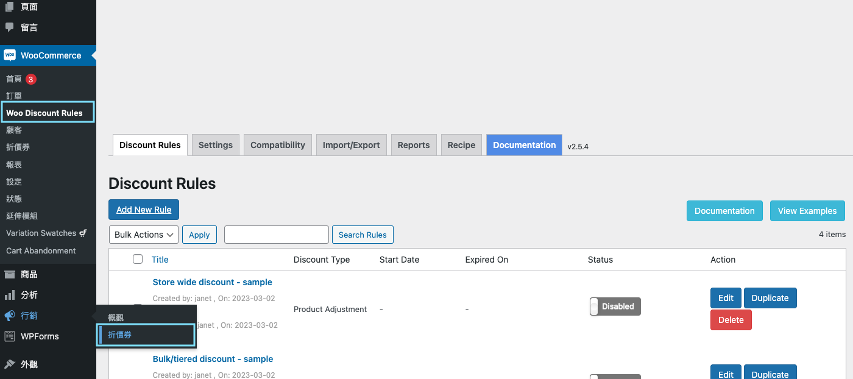Screen dimensions: 853x379
Task: Click the WooCommerce menu label
Action: 51,55
